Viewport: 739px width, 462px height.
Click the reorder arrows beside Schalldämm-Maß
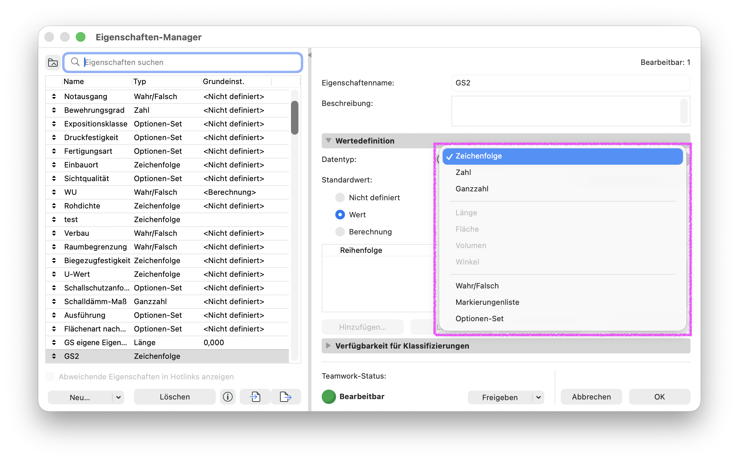click(x=54, y=301)
